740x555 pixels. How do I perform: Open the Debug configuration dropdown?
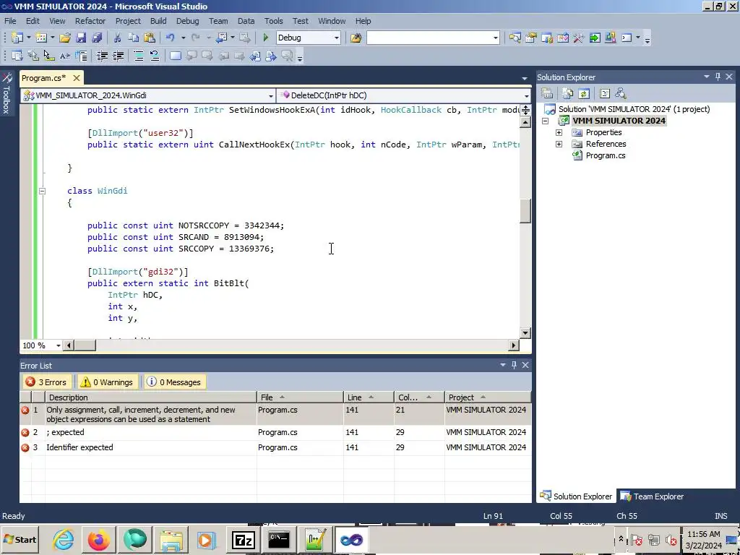pyautogui.click(x=337, y=38)
